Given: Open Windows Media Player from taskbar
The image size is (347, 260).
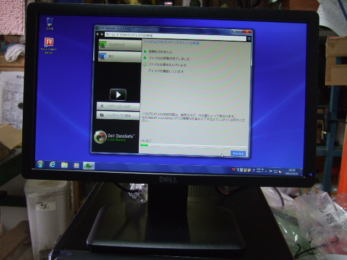Looking at the screenshot, I should coord(76,165).
